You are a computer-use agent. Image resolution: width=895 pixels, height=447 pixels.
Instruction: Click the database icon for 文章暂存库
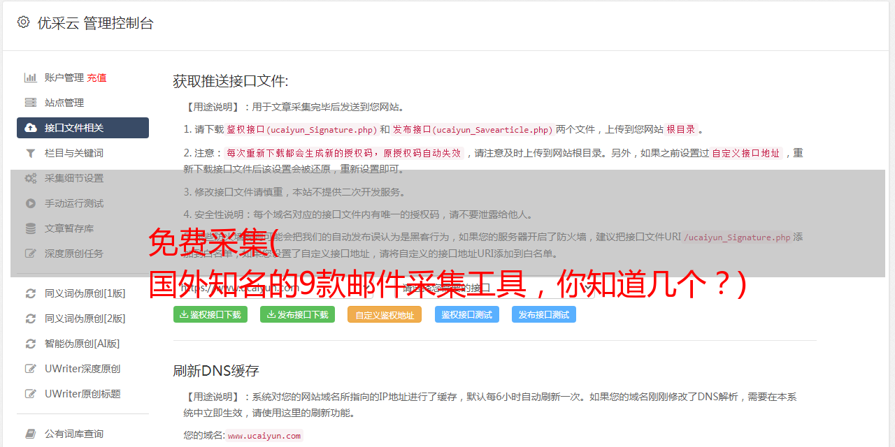coord(31,228)
